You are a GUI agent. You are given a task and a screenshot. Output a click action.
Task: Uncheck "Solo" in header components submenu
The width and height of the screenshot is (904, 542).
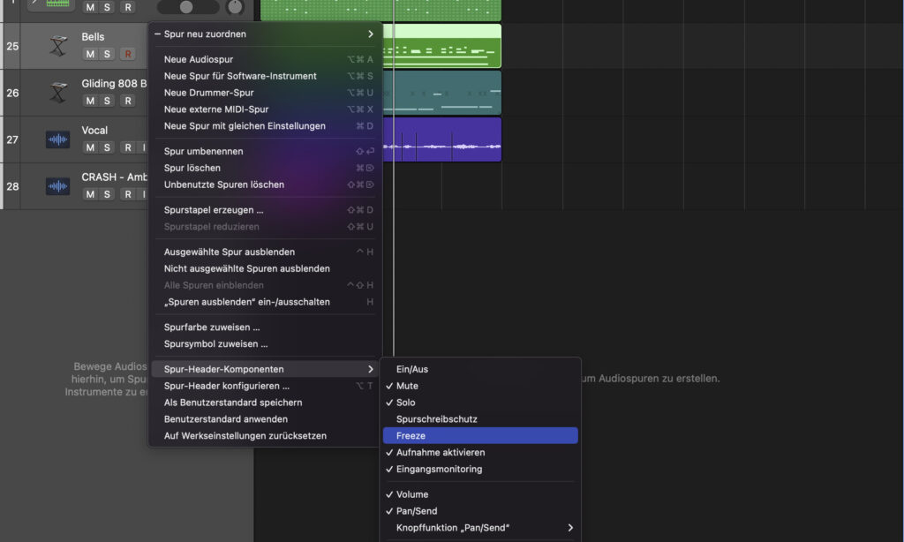pyautogui.click(x=481, y=403)
